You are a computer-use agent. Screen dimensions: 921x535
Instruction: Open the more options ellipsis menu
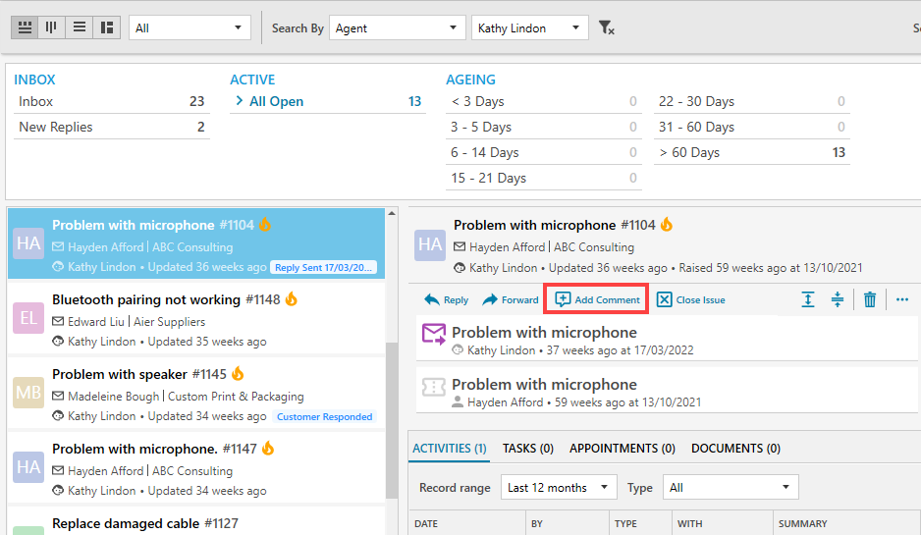coord(902,299)
